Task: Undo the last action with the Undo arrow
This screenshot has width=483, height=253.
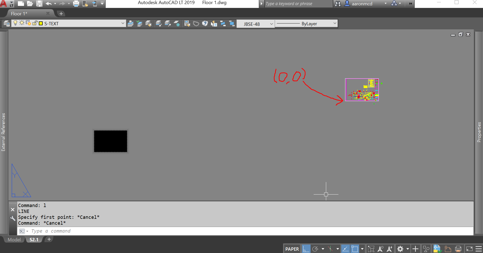Action: point(49,4)
